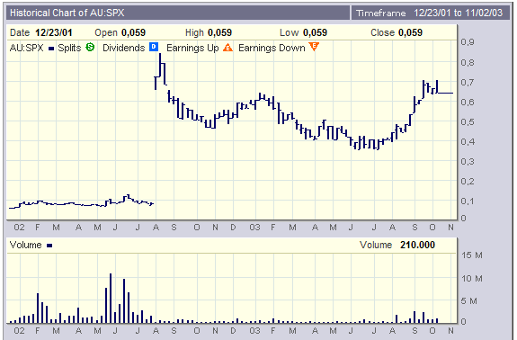Click the Volume legend color marker

tap(49, 246)
